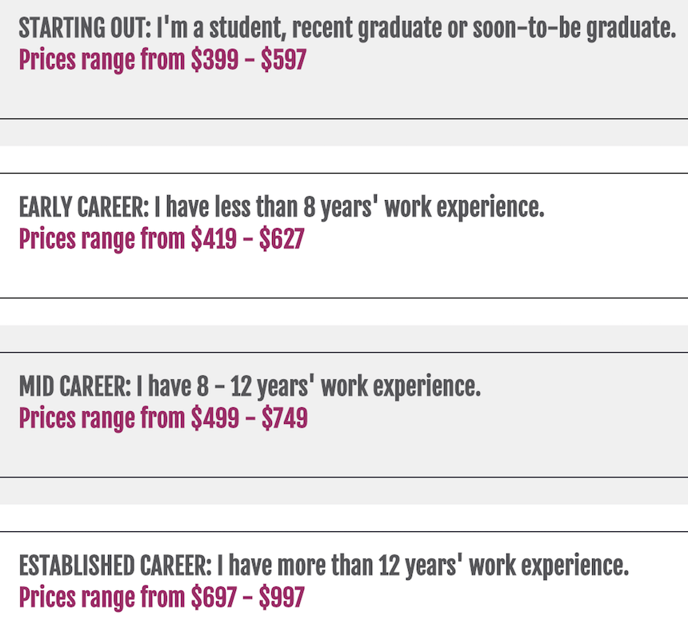The width and height of the screenshot is (688, 628).
Task: Click "Prices range from" text under EARLY CAREER
Action: pos(102,238)
